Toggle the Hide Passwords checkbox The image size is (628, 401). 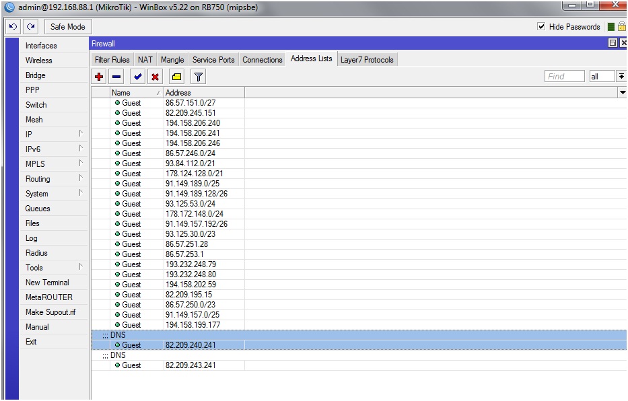541,27
